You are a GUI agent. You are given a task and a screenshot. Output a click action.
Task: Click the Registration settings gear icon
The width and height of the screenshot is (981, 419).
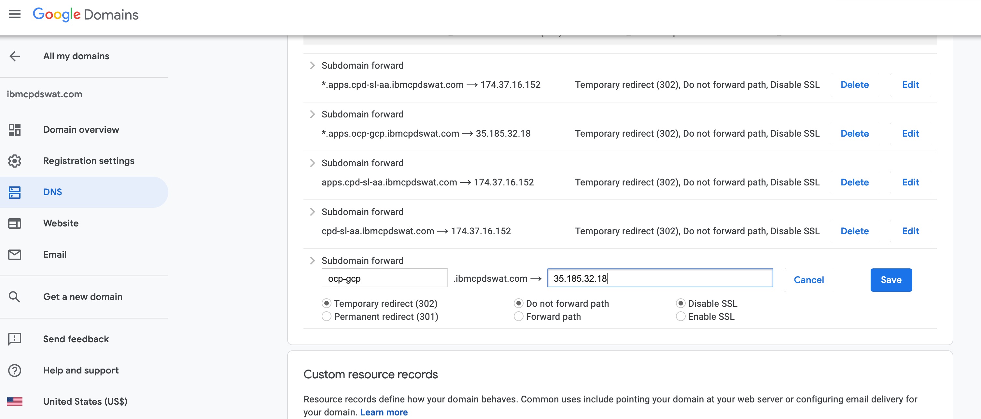(x=14, y=161)
